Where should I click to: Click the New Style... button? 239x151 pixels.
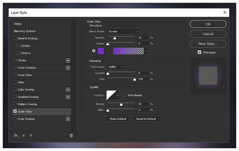click(x=208, y=44)
